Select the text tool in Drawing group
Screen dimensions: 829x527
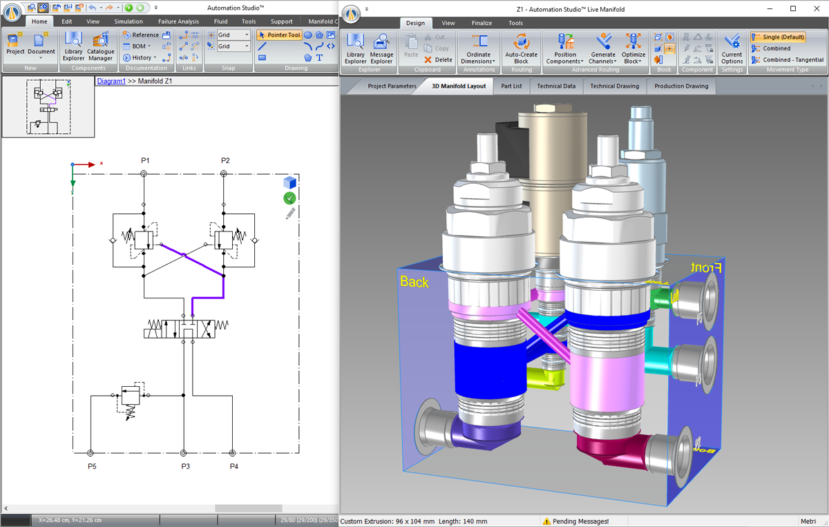[319, 58]
